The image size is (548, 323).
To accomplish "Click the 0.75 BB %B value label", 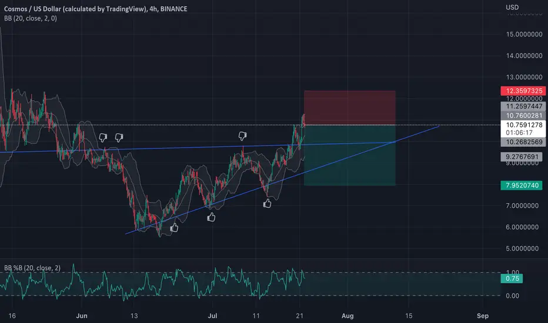I will (512, 278).
